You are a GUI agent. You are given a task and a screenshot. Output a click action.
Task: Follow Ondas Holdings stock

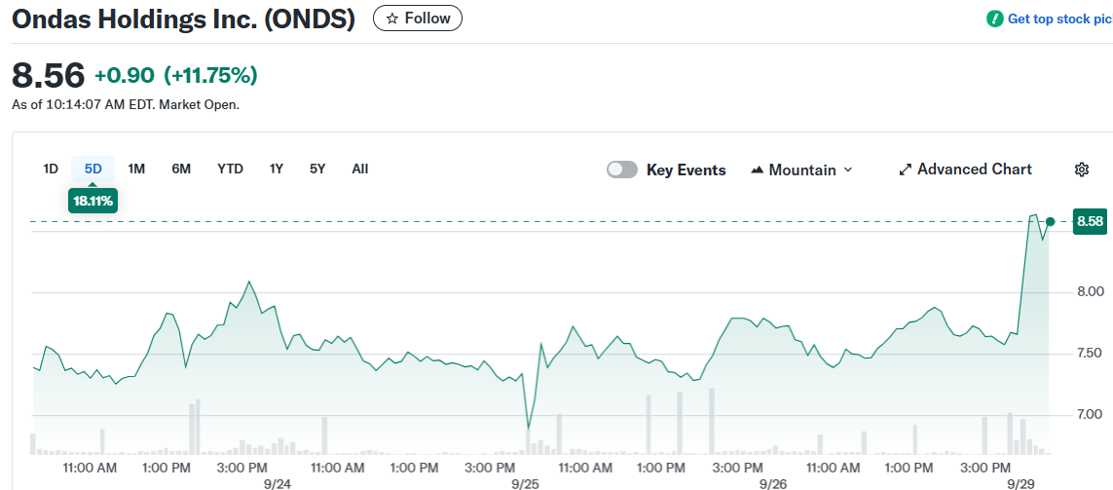pyautogui.click(x=418, y=19)
